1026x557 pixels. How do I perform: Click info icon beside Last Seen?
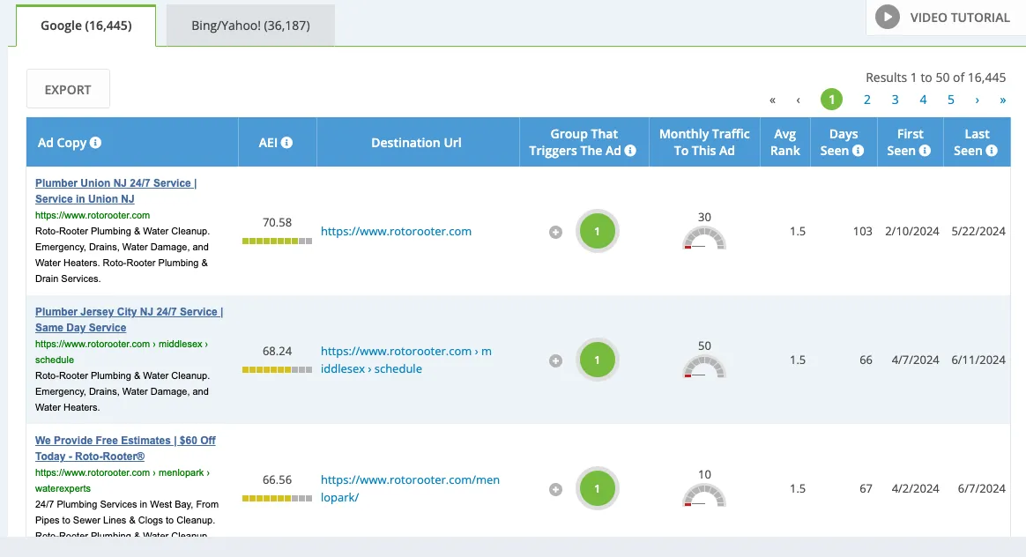pos(992,151)
